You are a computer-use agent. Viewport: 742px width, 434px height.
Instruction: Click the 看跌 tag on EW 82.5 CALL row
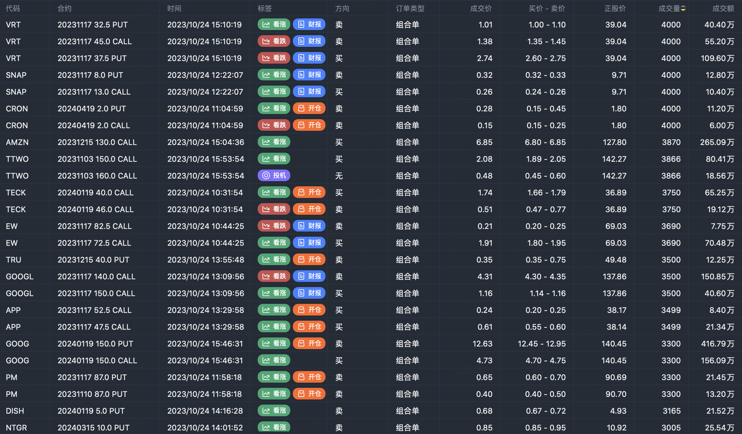pyautogui.click(x=274, y=226)
